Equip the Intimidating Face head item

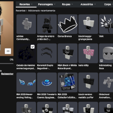coord(106,53)
